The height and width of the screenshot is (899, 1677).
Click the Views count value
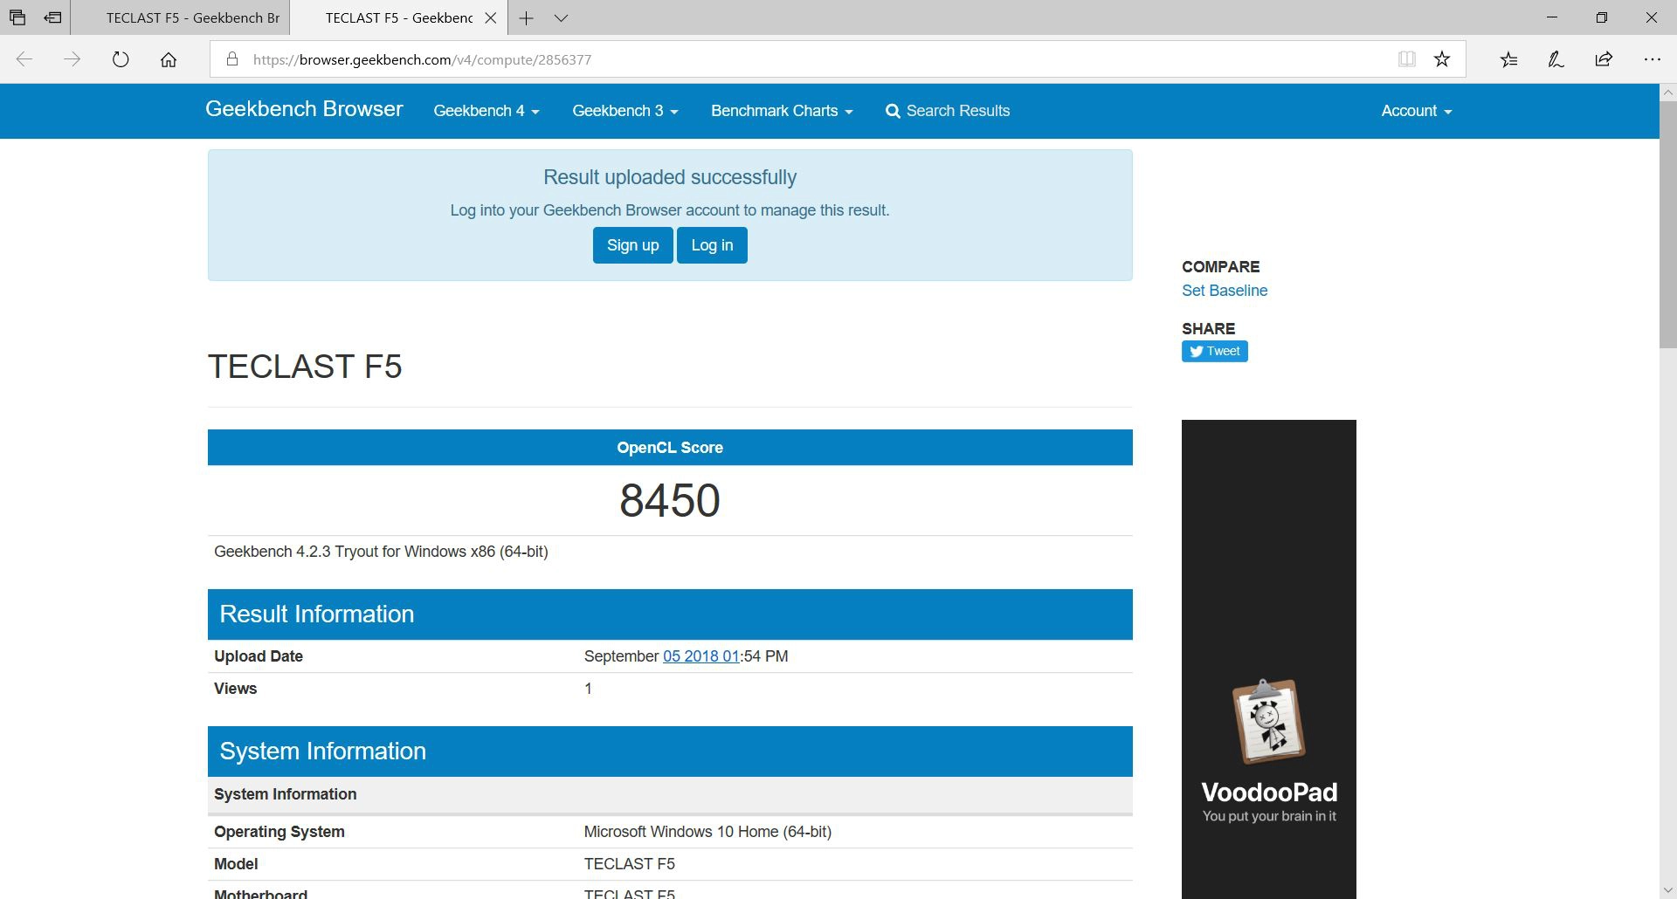588,689
